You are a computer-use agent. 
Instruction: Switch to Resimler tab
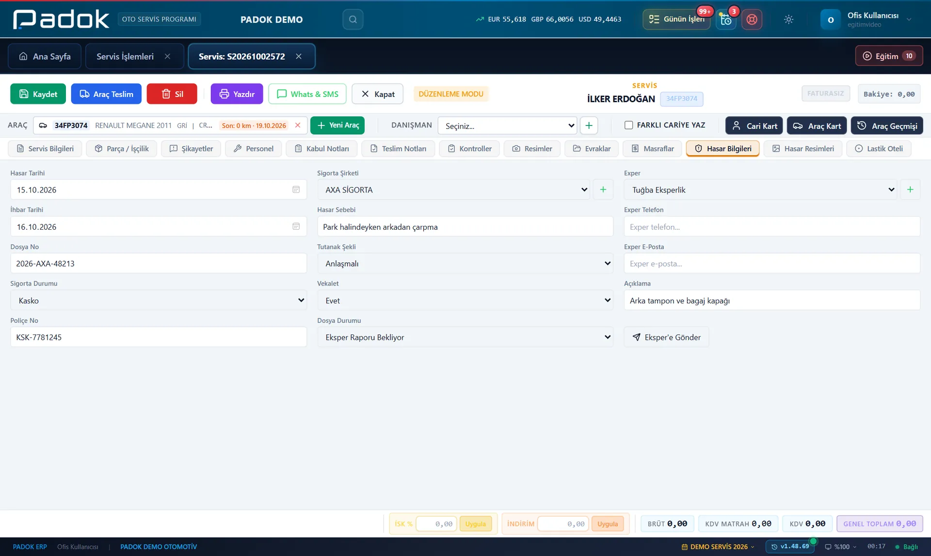532,148
